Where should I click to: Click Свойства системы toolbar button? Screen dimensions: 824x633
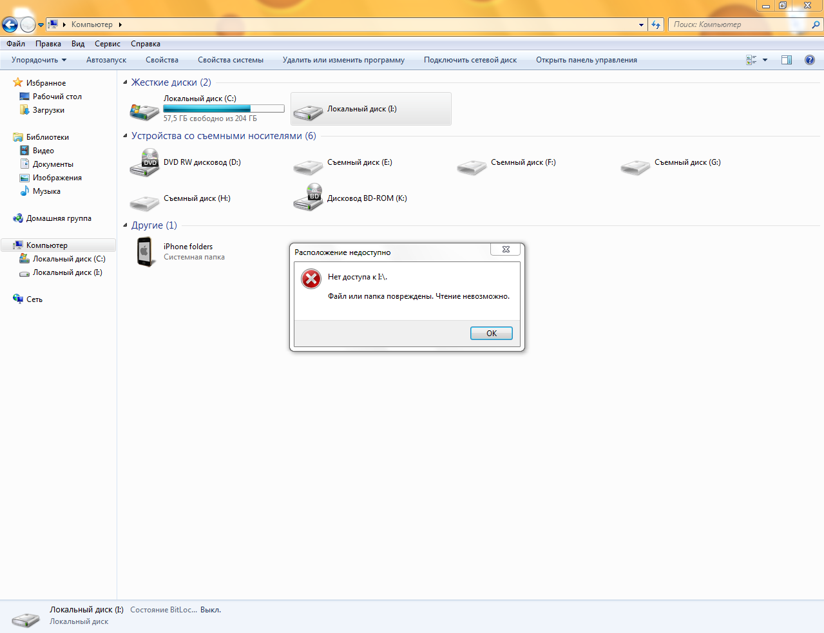point(231,60)
